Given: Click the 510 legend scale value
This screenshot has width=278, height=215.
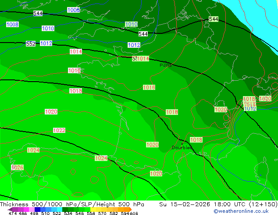Looking at the screenshot, I should click(46, 213).
